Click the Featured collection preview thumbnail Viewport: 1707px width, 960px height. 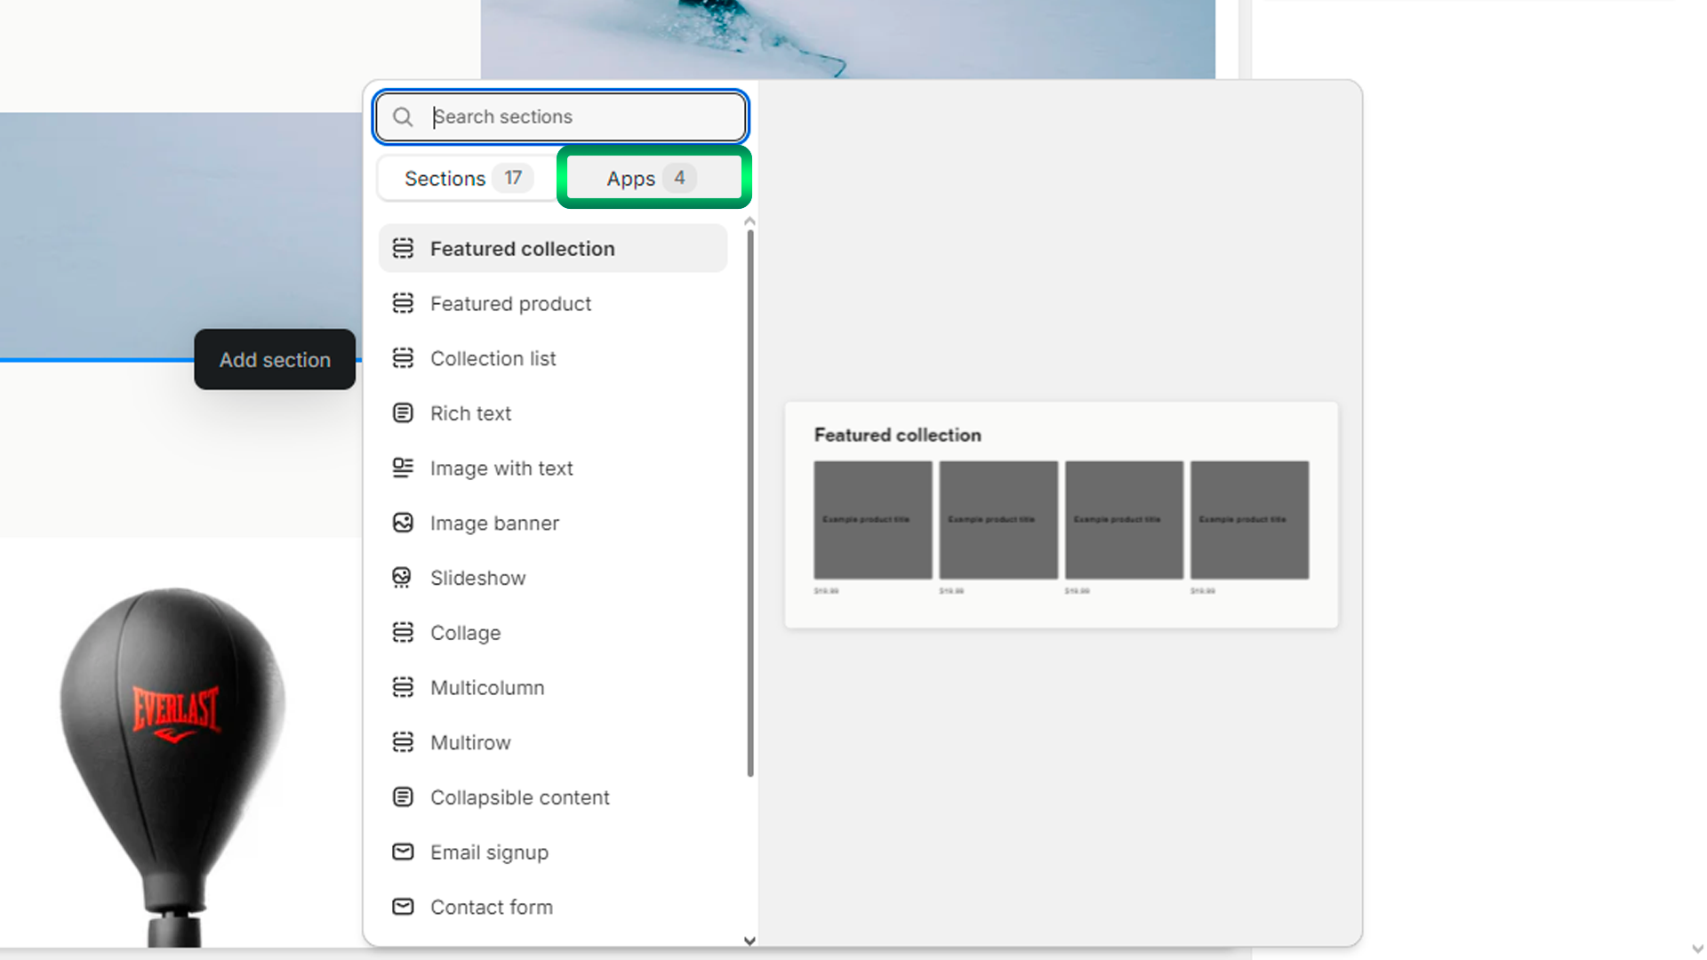click(1061, 516)
